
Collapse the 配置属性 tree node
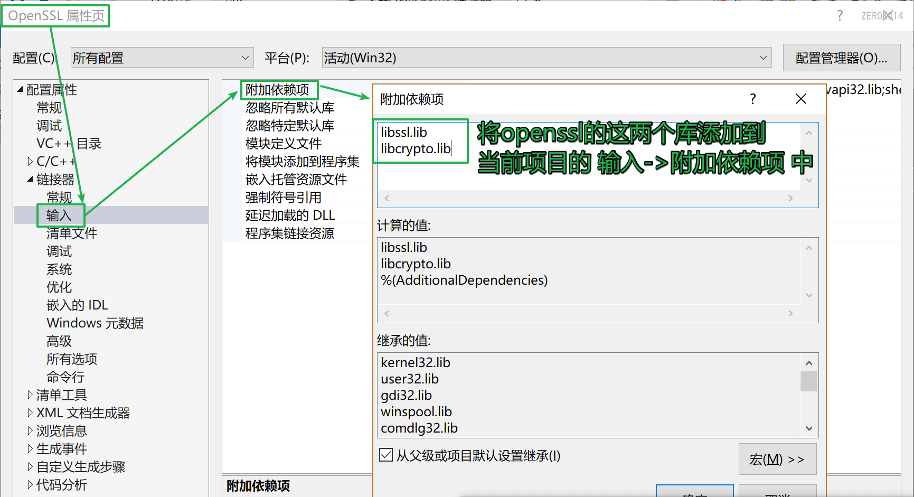point(20,89)
